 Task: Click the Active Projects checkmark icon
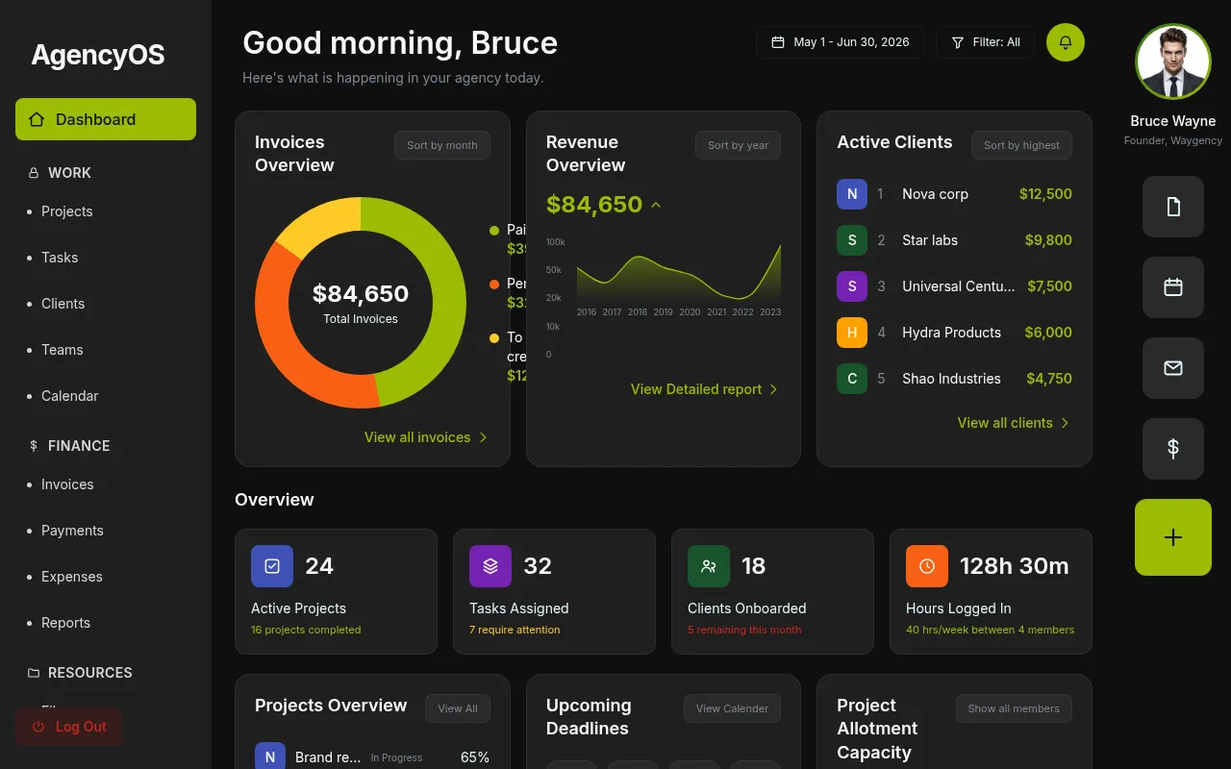[x=272, y=566]
